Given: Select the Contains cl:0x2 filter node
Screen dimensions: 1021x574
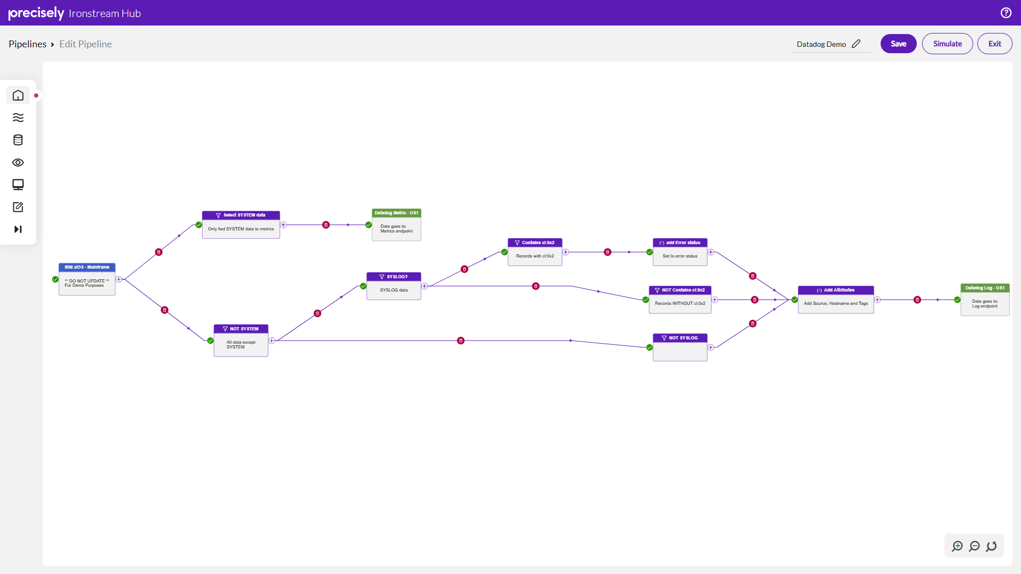Looking at the screenshot, I should coord(535,252).
